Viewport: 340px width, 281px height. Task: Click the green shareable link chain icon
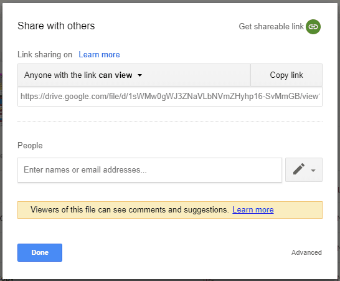coord(313,27)
